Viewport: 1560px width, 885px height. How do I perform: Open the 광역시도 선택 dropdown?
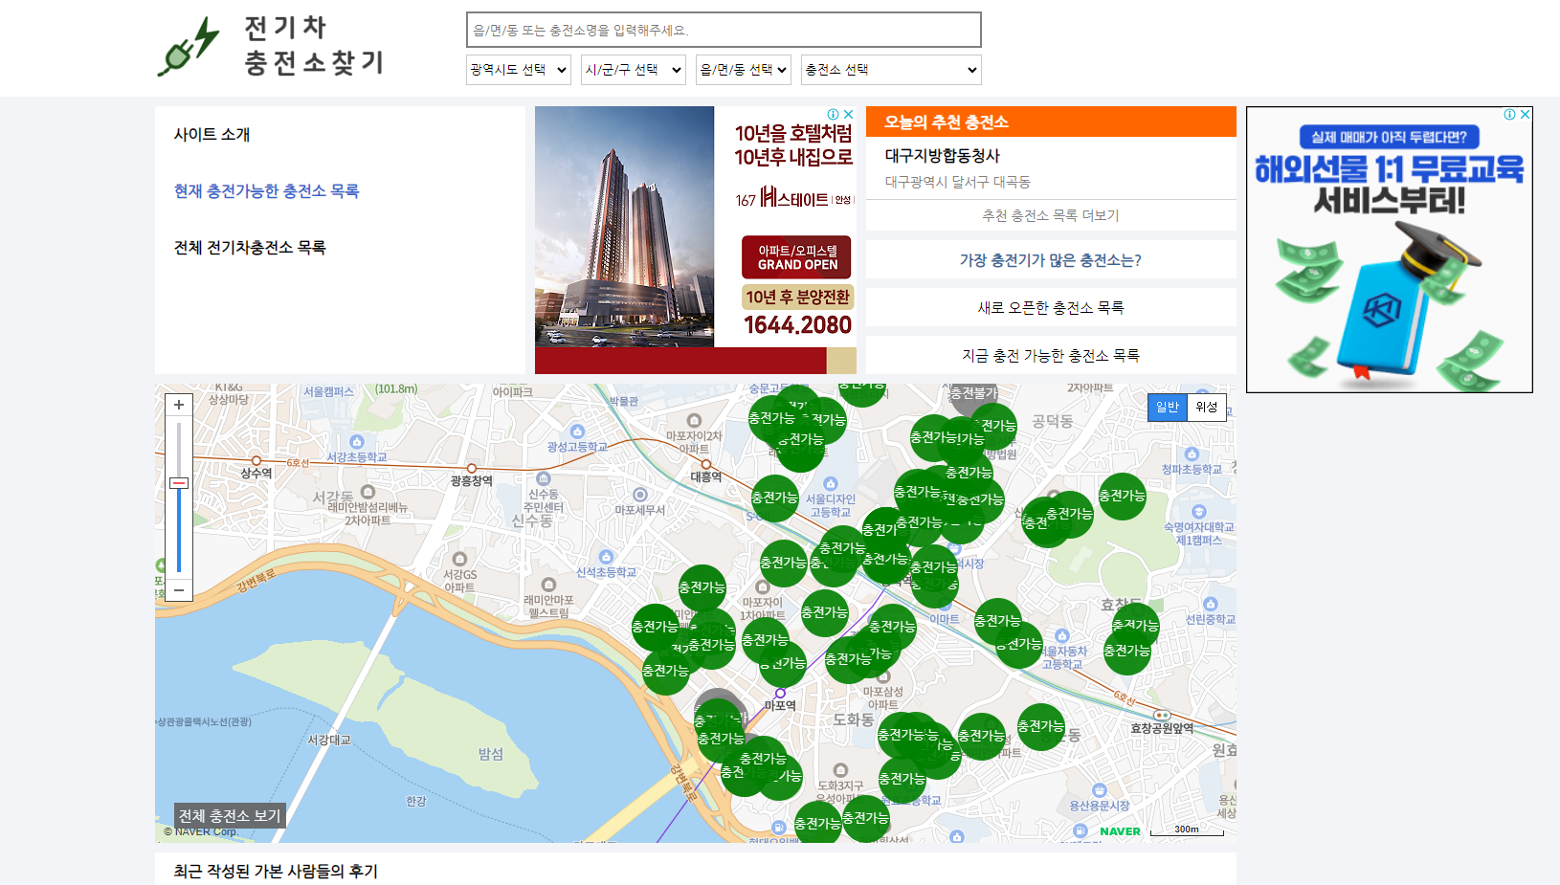click(x=518, y=69)
